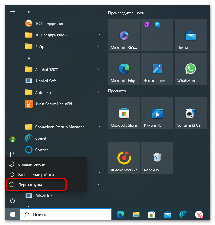
Task: Open the Microsoft Store tile
Action: (124, 113)
